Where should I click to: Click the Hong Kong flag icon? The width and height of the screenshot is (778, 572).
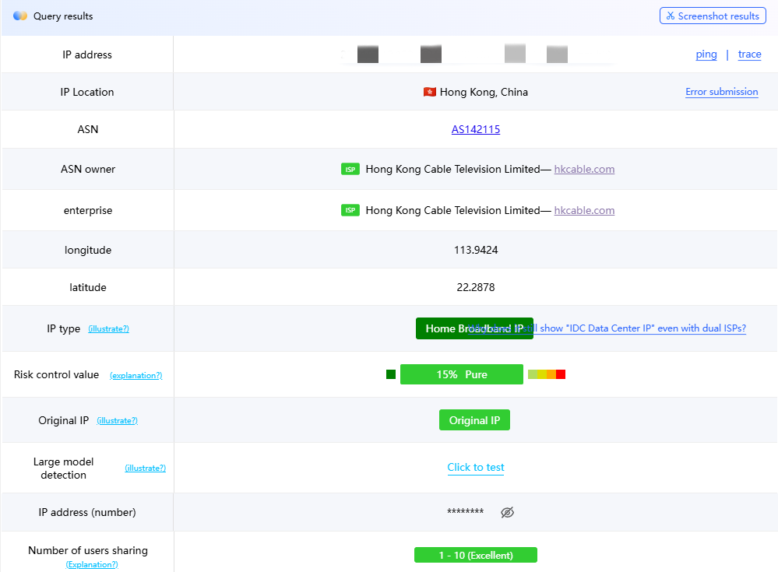(x=430, y=91)
